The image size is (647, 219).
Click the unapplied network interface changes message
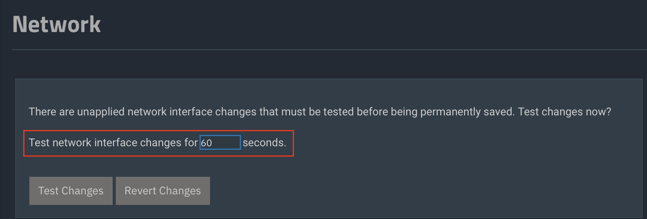coord(320,112)
